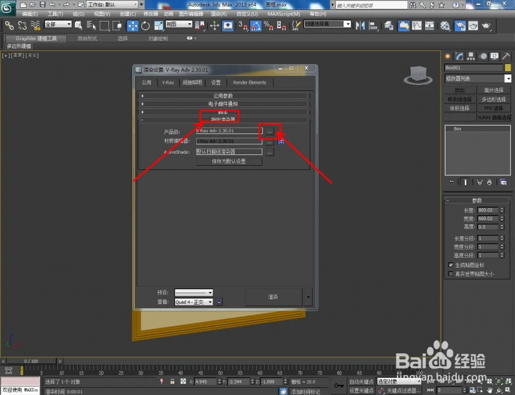Toggle the Percent Snap icon
515x395 pixels.
tap(268, 26)
